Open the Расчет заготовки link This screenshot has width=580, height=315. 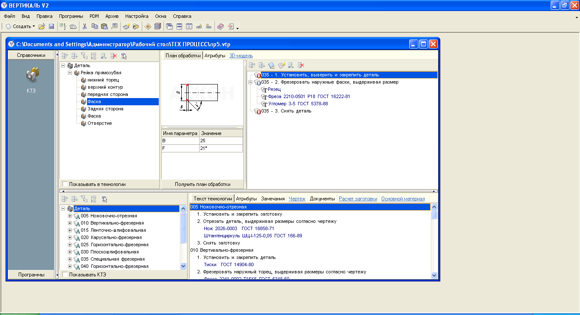coord(358,199)
